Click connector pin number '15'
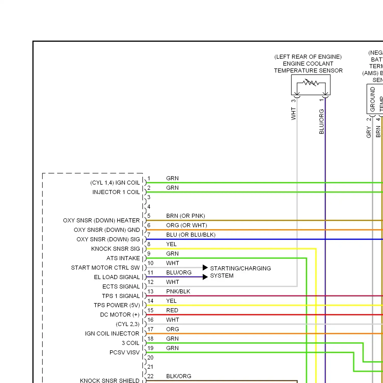 point(150,310)
